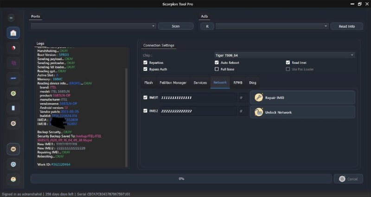Click the 0% progress bar
Image resolution: width=371 pixels, height=197 pixels.
click(181, 179)
